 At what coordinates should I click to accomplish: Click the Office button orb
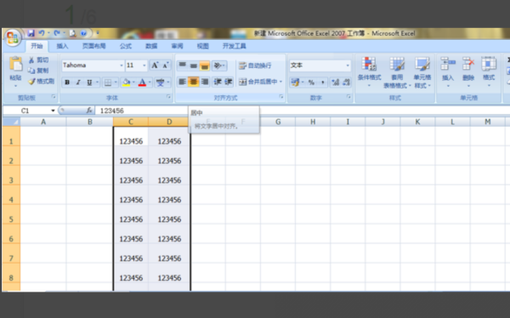13,38
